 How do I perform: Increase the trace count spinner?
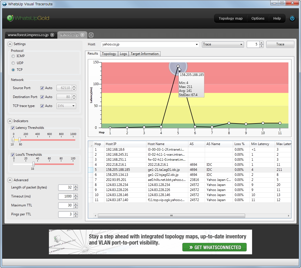(261, 43)
